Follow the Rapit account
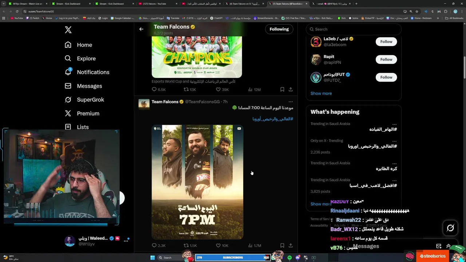The image size is (466, 262). click(386, 59)
